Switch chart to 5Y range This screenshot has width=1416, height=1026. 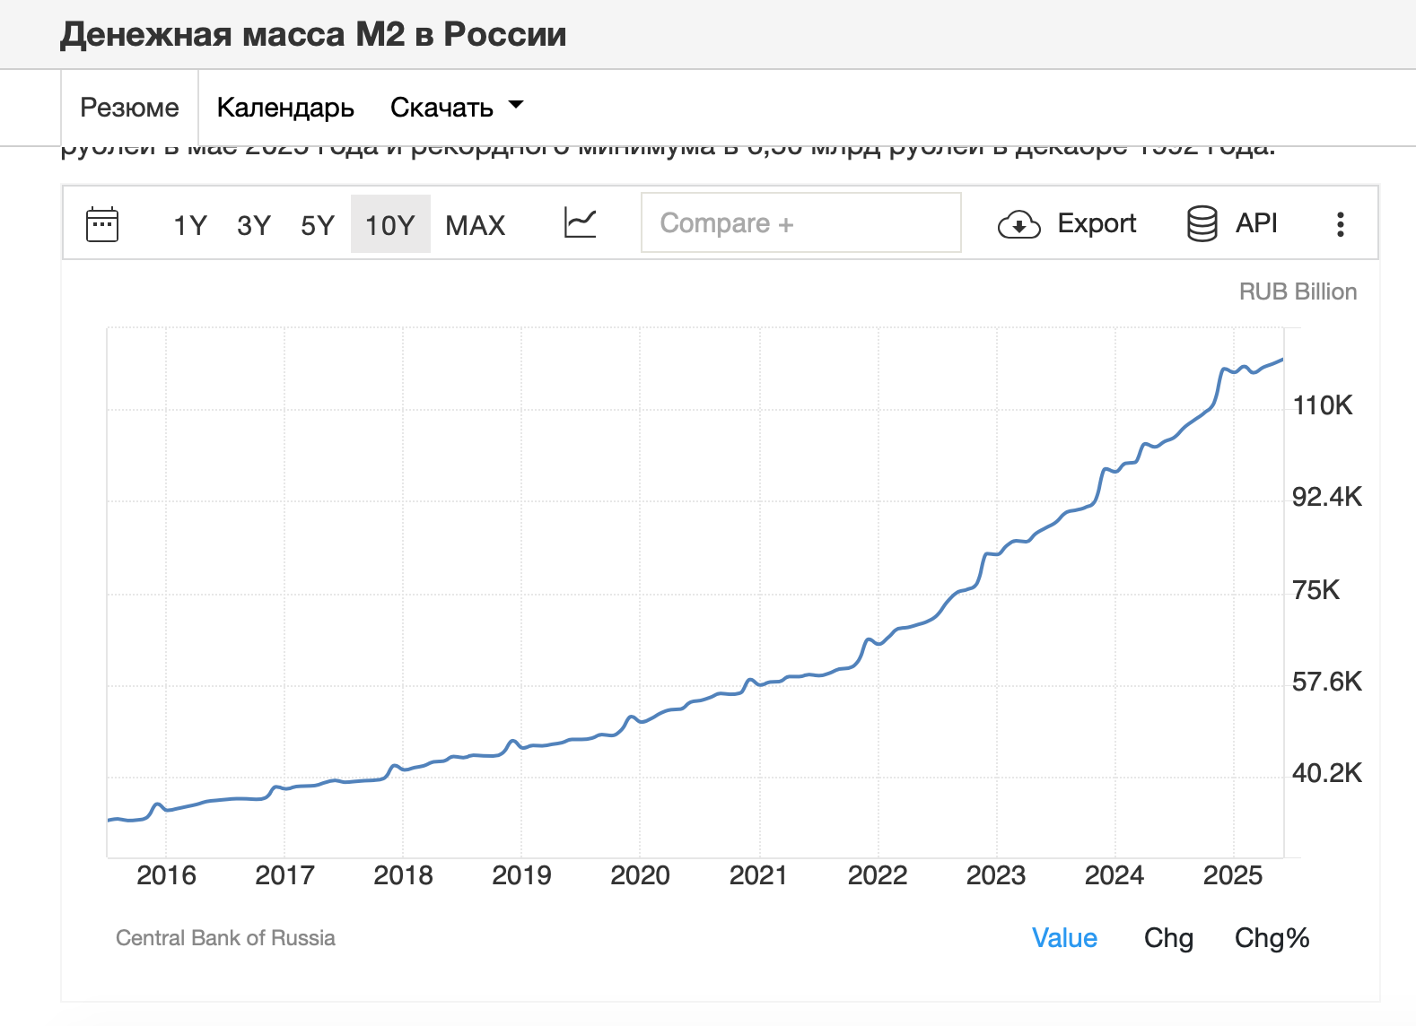click(318, 225)
